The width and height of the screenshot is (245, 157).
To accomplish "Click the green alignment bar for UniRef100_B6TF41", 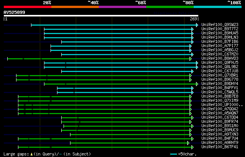I will 106,147.
